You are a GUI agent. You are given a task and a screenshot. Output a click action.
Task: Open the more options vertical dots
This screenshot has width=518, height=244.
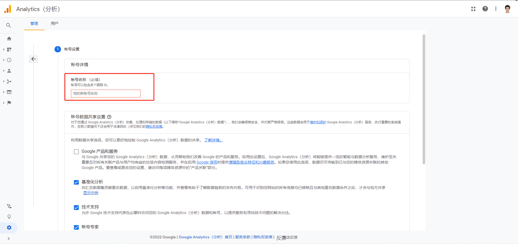[x=496, y=9]
